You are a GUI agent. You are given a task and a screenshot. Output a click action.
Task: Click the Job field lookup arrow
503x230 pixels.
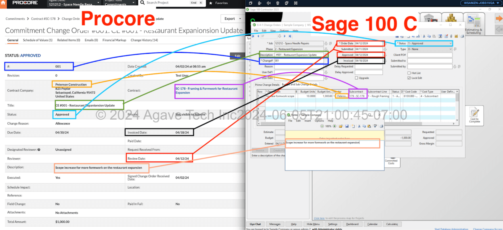326,43
